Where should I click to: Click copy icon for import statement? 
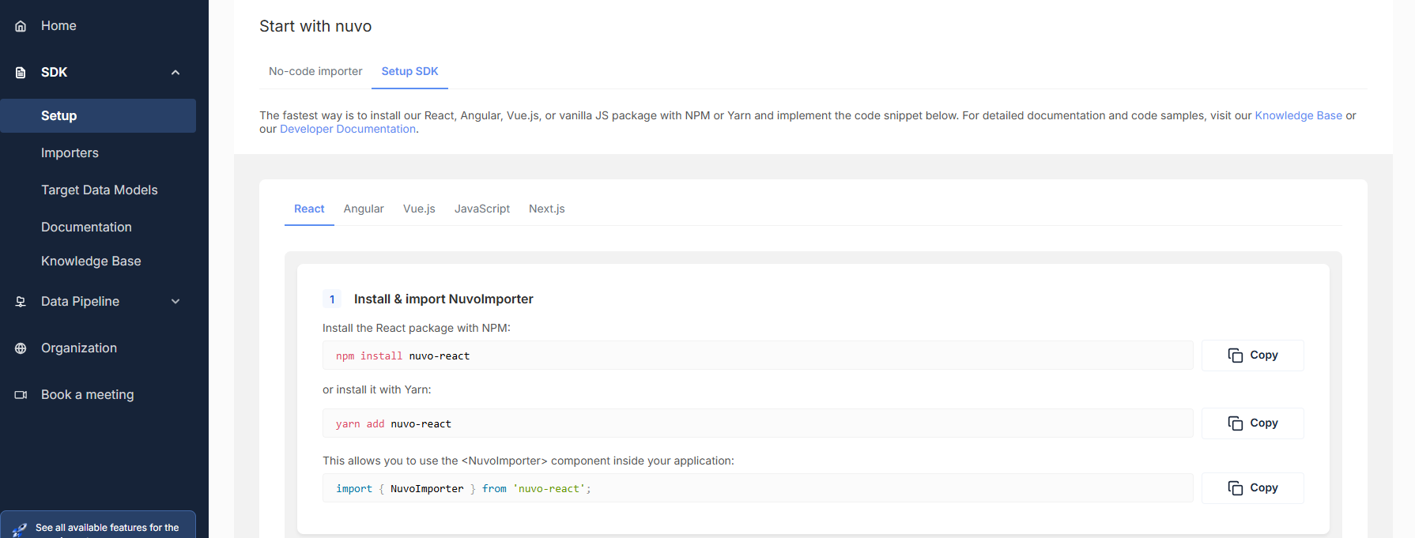tap(1236, 488)
